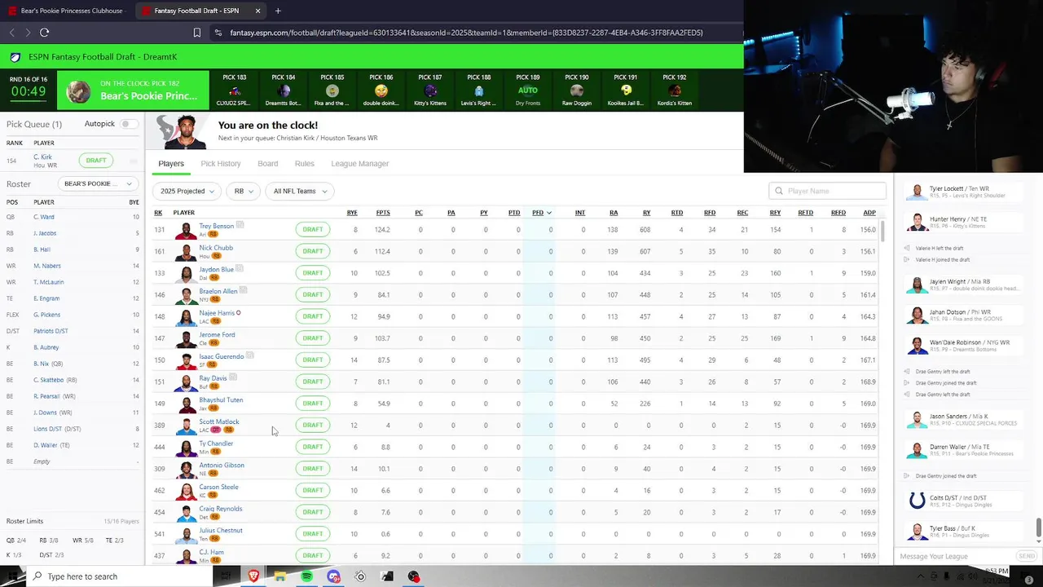Open Spotify from the taskbar
Image resolution: width=1043 pixels, height=587 pixels.
click(306, 576)
